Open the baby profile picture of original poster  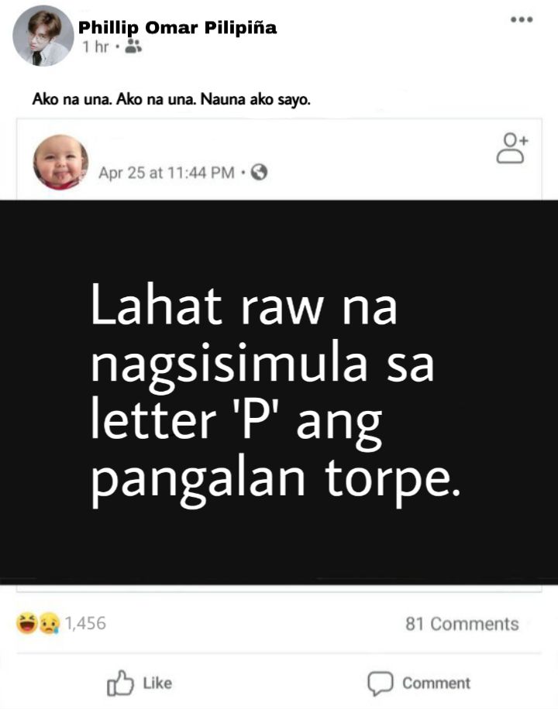click(60, 162)
